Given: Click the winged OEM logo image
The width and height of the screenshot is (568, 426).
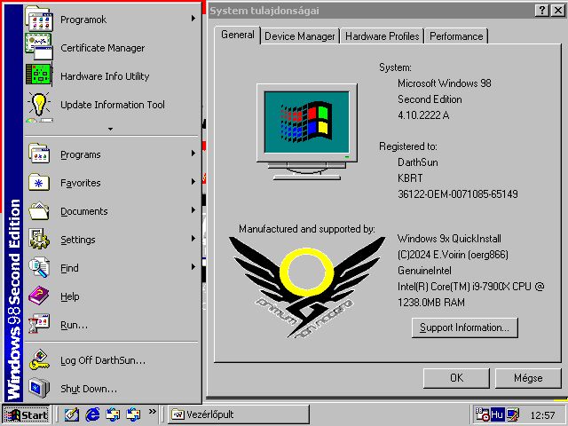Looking at the screenshot, I should click(307, 287).
